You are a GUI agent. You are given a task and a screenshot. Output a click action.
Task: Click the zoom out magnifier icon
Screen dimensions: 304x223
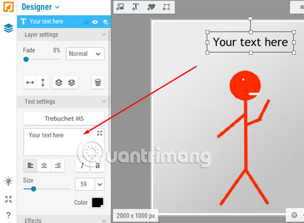point(294,215)
